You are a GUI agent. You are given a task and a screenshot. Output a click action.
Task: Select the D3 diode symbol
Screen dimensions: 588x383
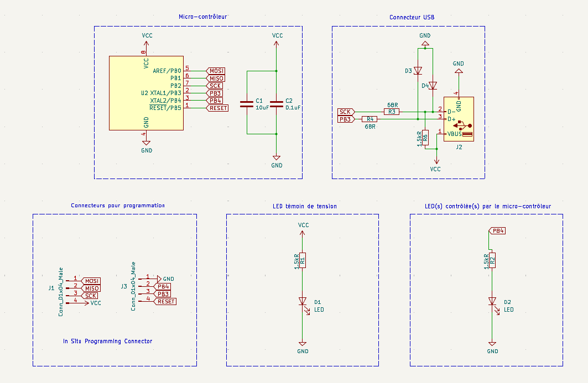[418, 71]
